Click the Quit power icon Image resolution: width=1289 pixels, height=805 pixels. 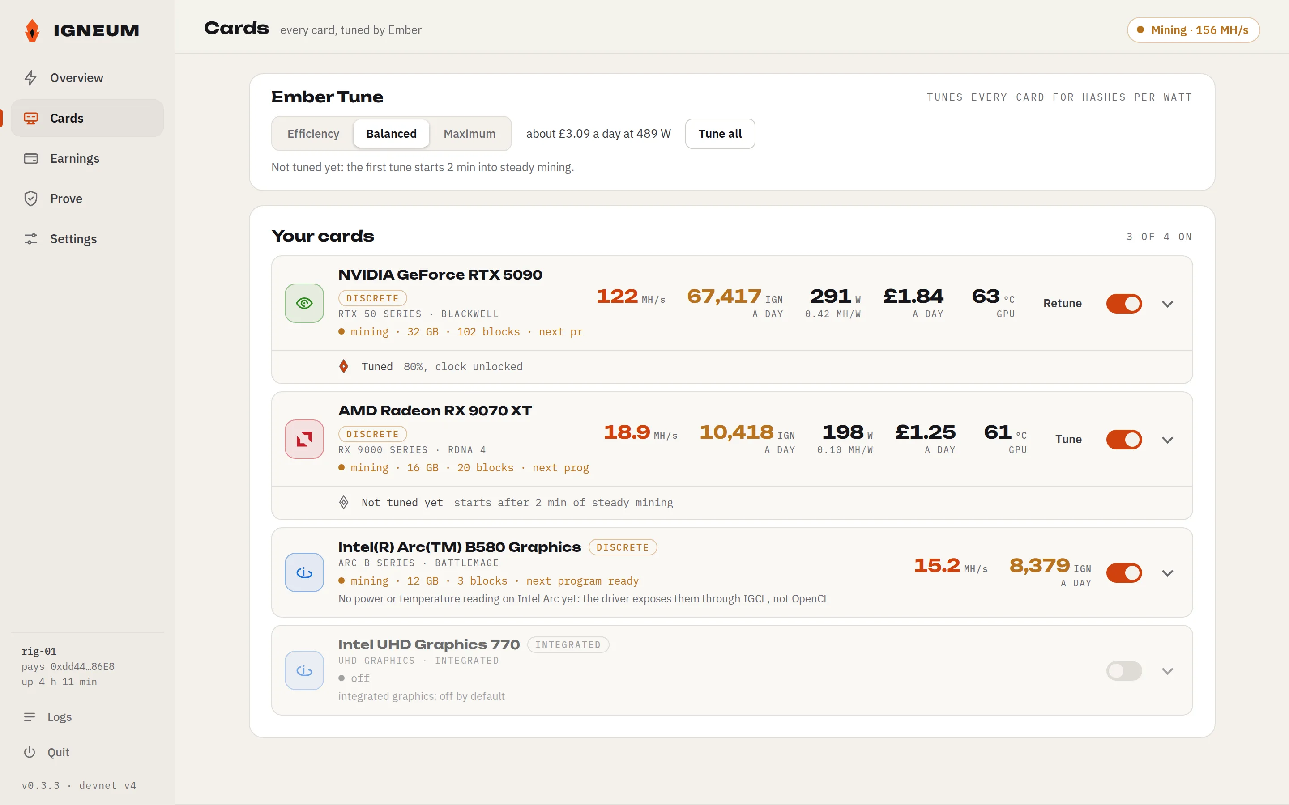pos(30,752)
